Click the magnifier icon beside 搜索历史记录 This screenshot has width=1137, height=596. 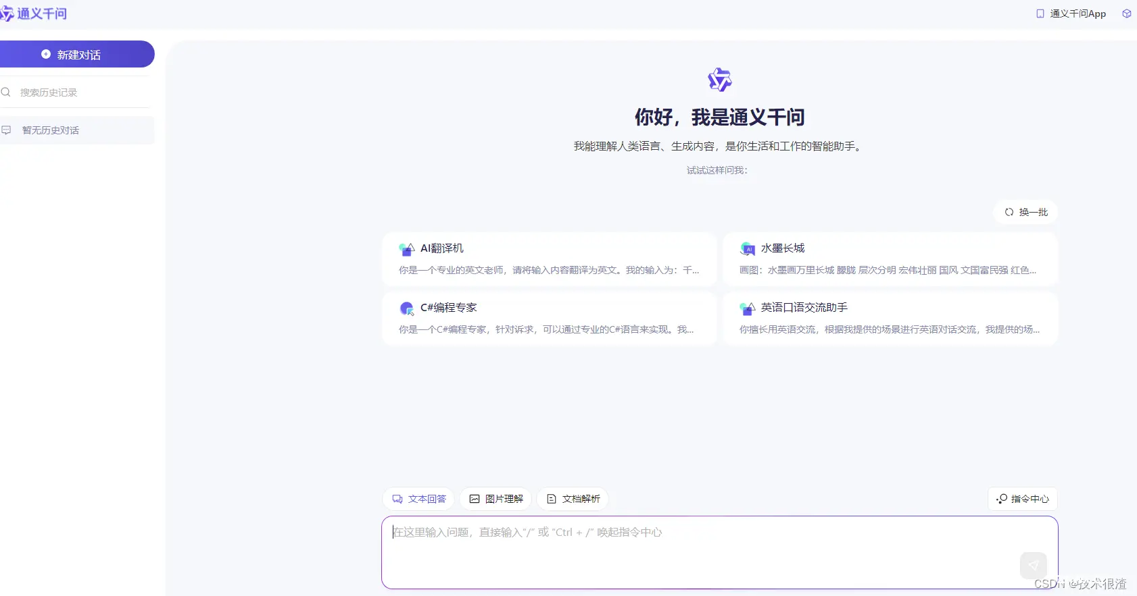pyautogui.click(x=6, y=92)
